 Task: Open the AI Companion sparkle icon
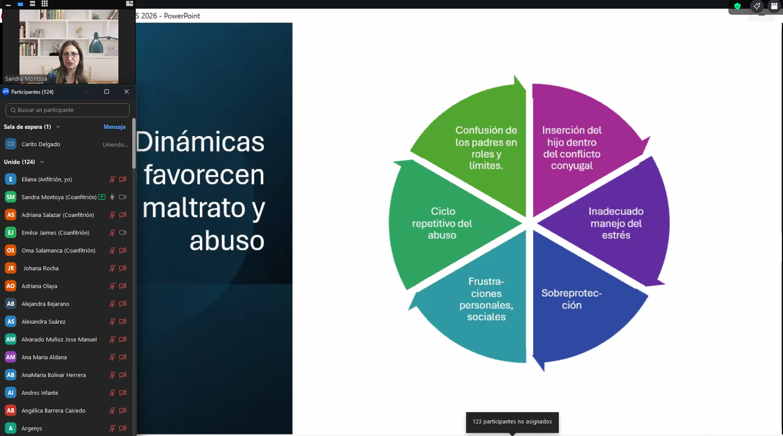pos(757,6)
